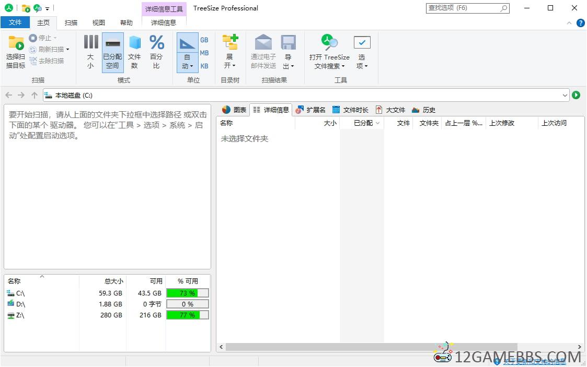Click the up one level arrow
The image size is (587, 367).
tap(34, 96)
